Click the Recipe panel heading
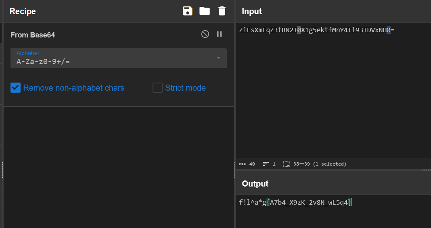 23,11
